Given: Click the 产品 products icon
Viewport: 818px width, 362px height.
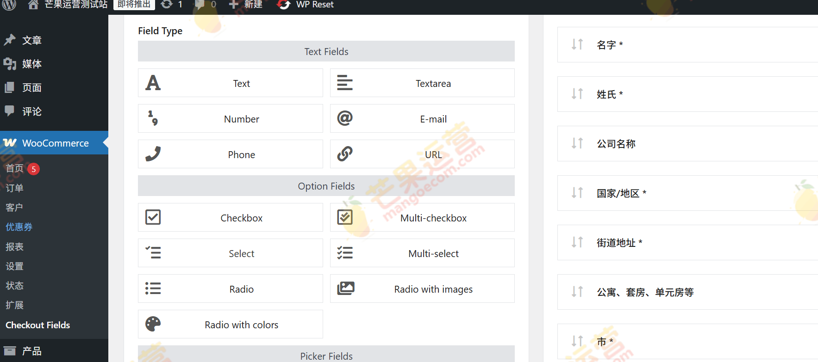Looking at the screenshot, I should coord(10,351).
